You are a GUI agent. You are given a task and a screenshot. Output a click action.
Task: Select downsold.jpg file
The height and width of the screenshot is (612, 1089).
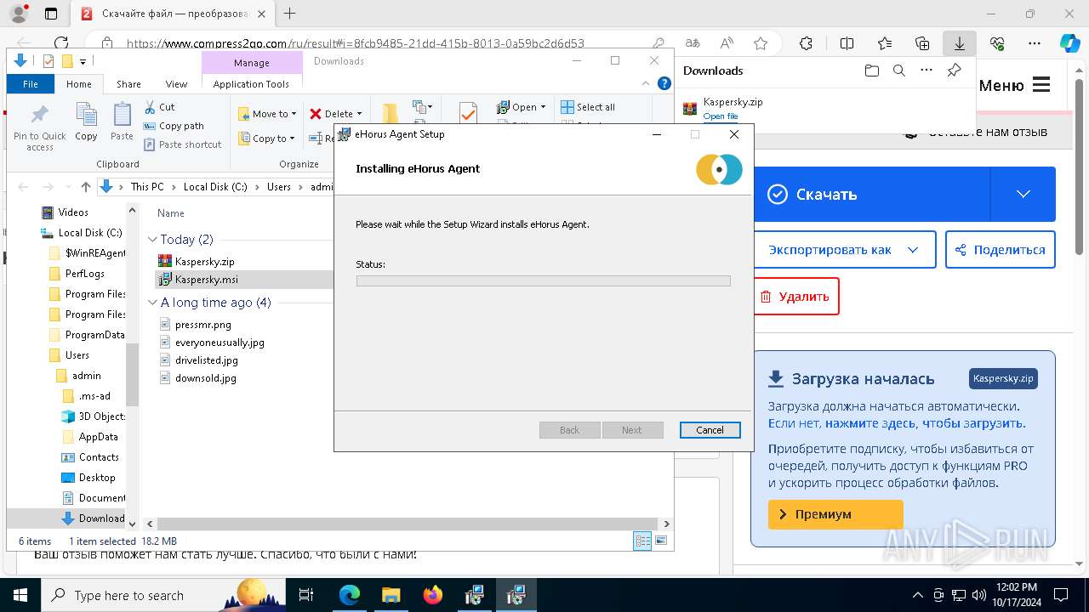198,378
